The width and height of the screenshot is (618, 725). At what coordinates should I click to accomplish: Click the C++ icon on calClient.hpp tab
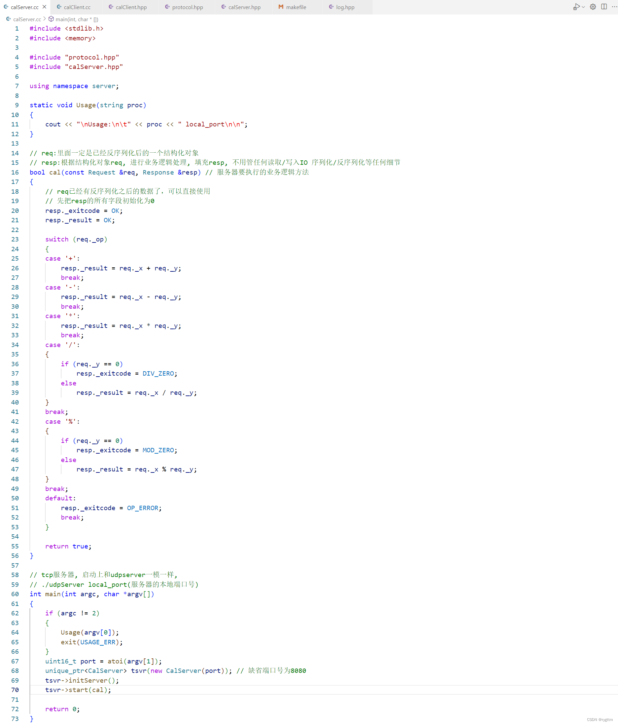111,7
